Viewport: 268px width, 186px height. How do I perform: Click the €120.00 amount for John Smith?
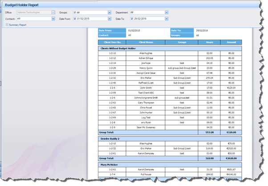pyautogui.click(x=231, y=88)
